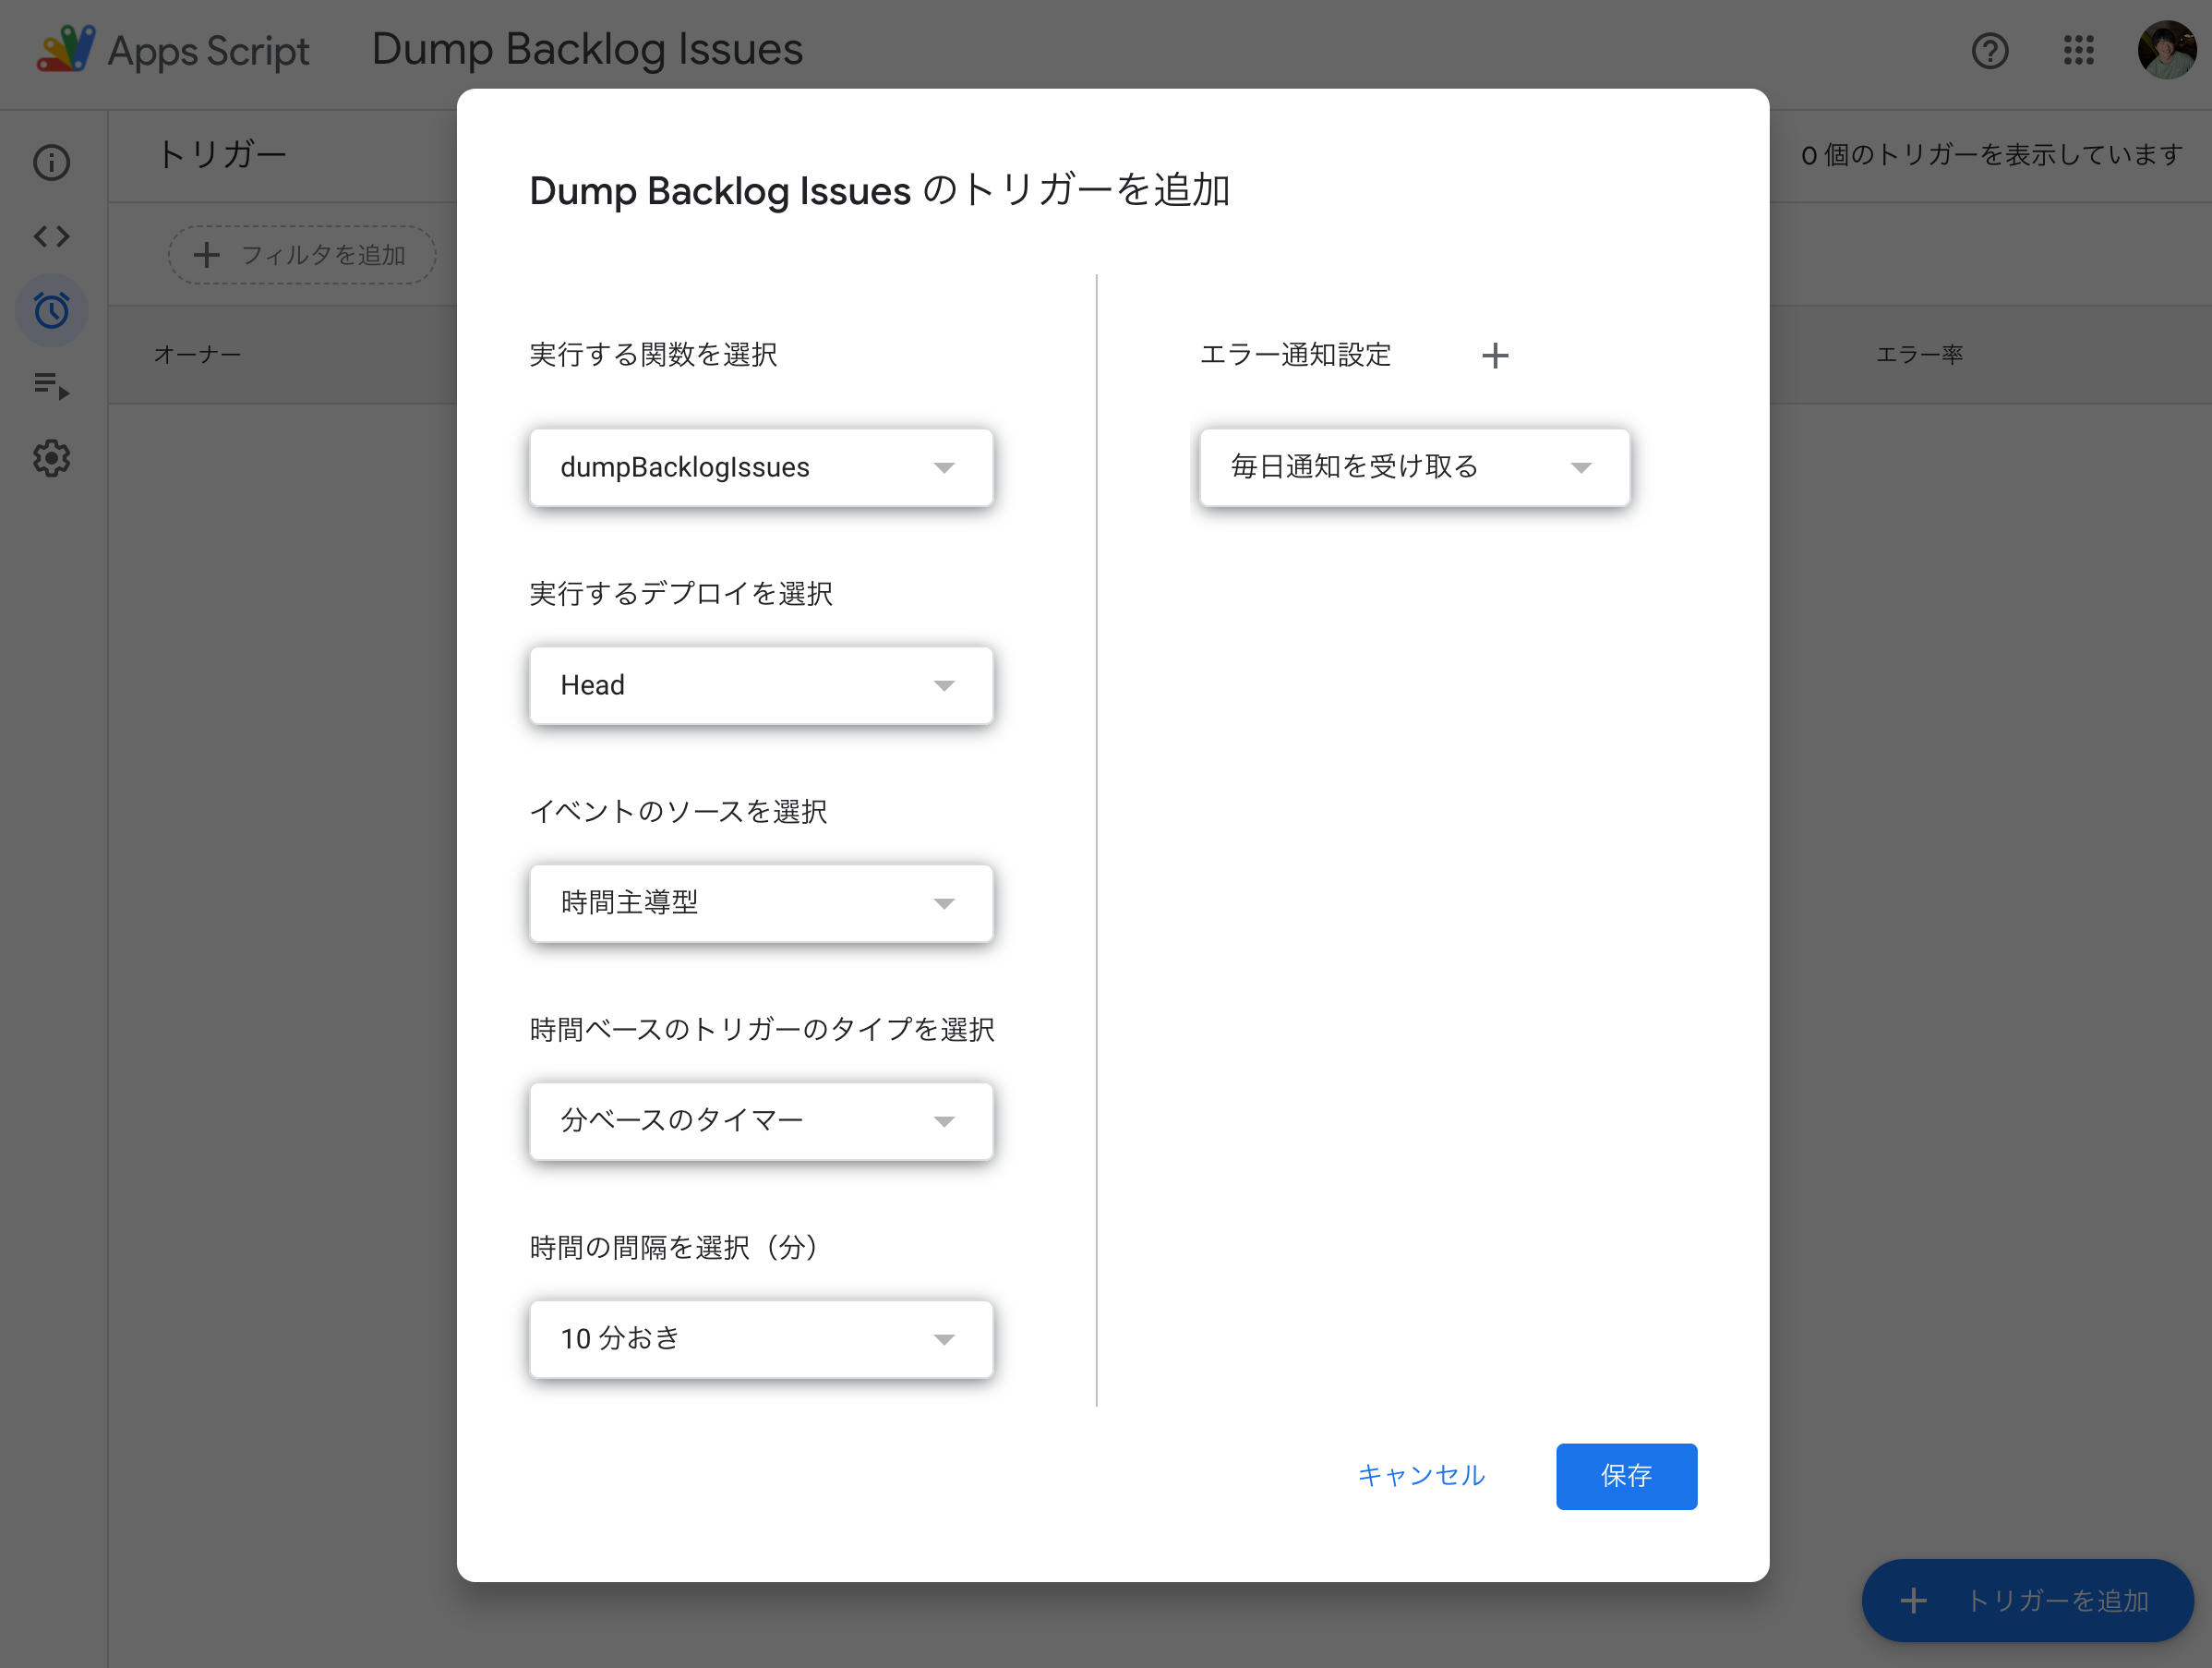Click the Apps Script logo
2212x1668 pixels.
[66, 48]
